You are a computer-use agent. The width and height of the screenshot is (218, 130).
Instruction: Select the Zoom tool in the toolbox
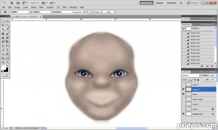(x=7, y=62)
